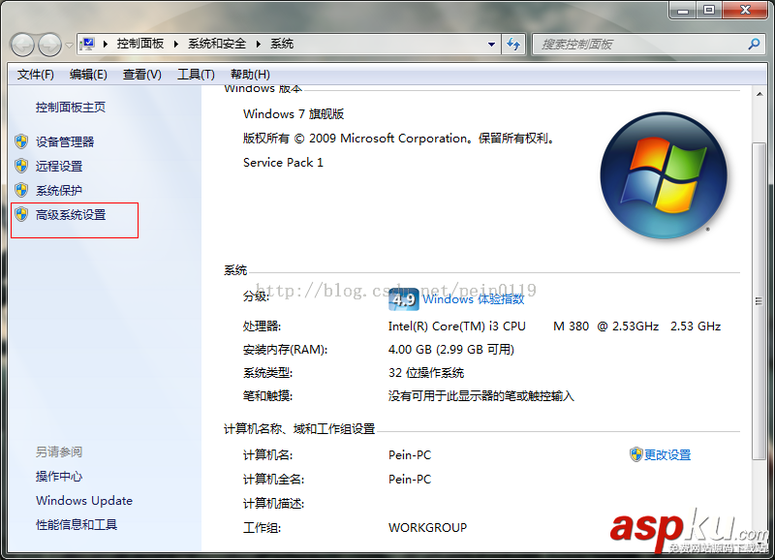
Task: Select the text Service Pack 1
Action: point(283,163)
